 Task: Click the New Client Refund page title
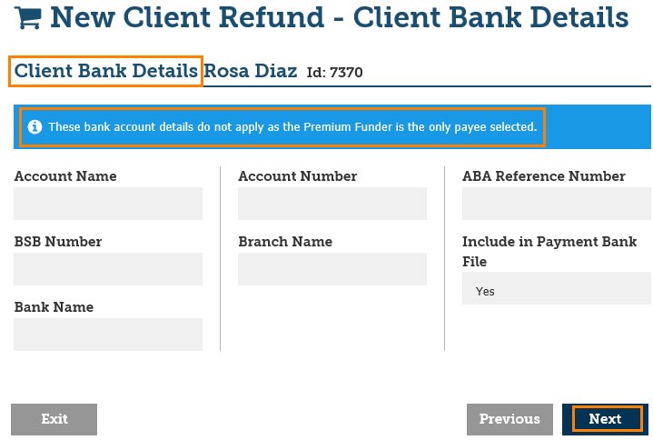(x=339, y=17)
